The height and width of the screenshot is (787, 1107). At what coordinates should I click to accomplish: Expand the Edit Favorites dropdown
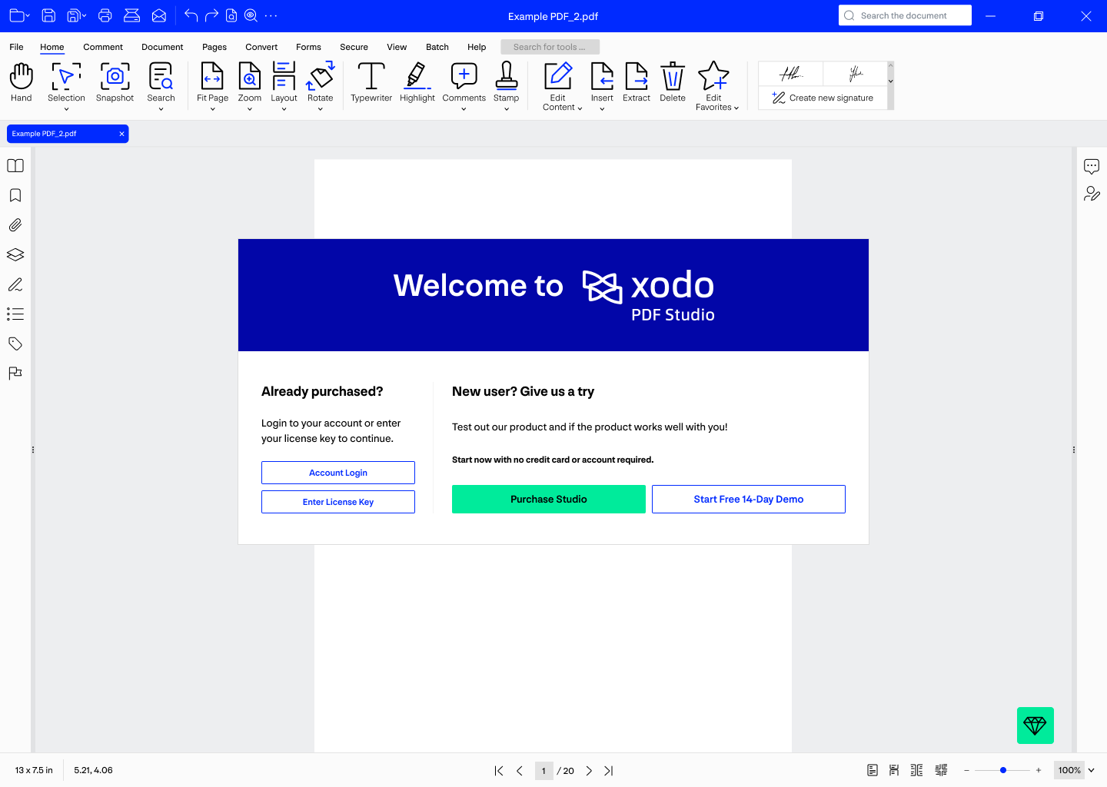pyautogui.click(x=736, y=108)
